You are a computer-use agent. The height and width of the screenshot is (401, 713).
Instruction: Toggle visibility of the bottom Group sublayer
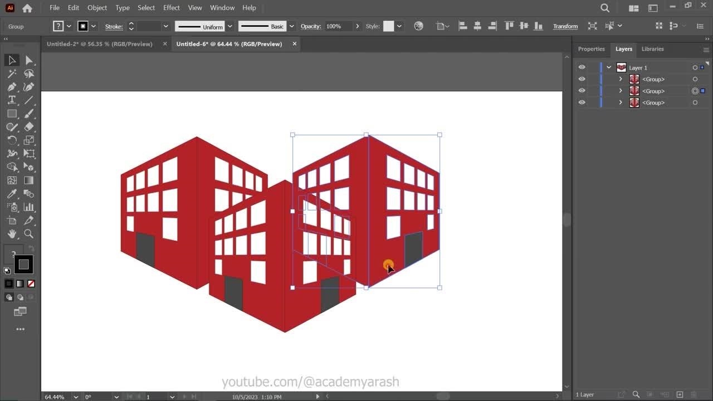[x=582, y=102]
